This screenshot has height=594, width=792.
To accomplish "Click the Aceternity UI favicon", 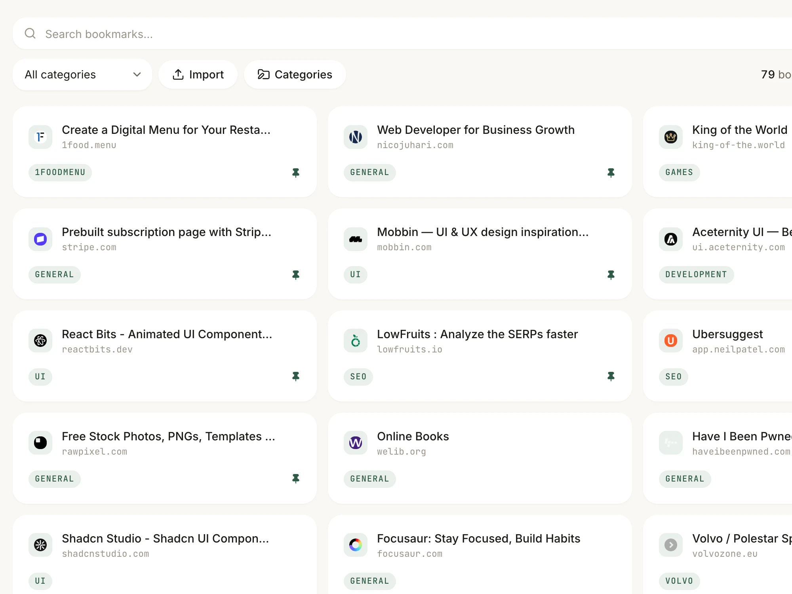I will [671, 239].
